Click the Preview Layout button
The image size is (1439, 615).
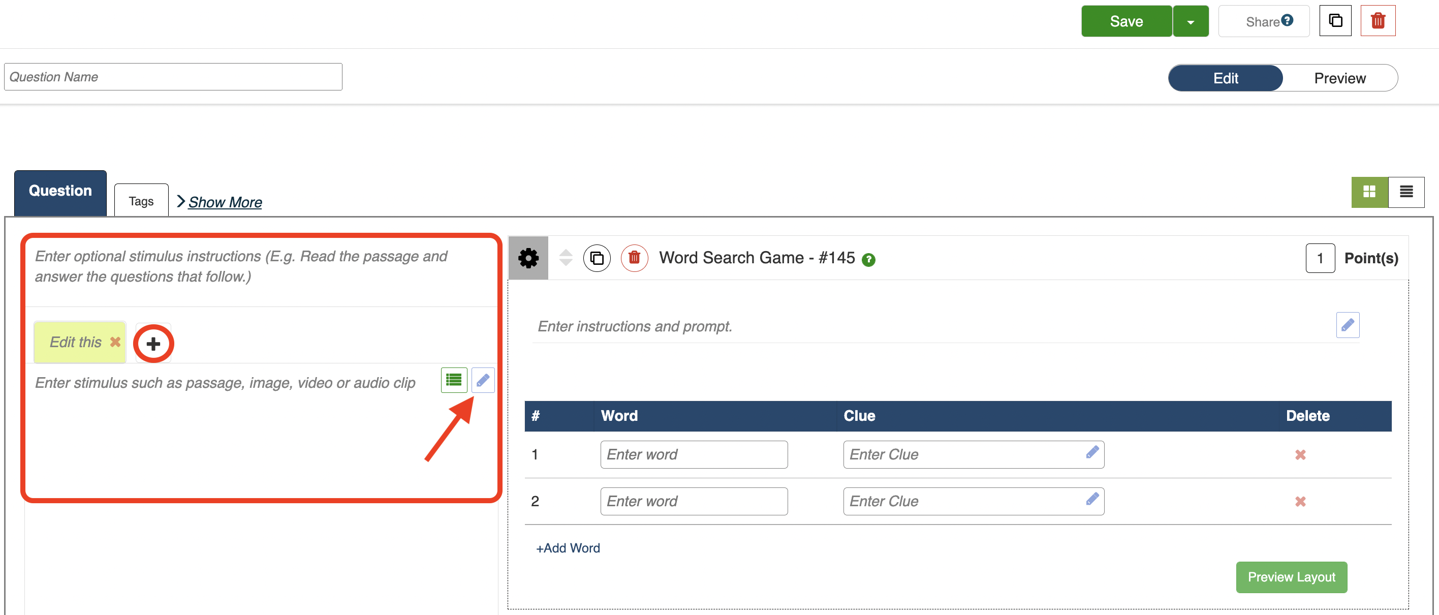pyautogui.click(x=1291, y=577)
